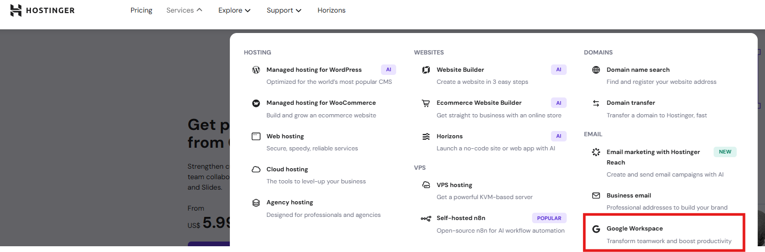The image size is (765, 252).
Task: Open Domain name search
Action: click(x=638, y=70)
